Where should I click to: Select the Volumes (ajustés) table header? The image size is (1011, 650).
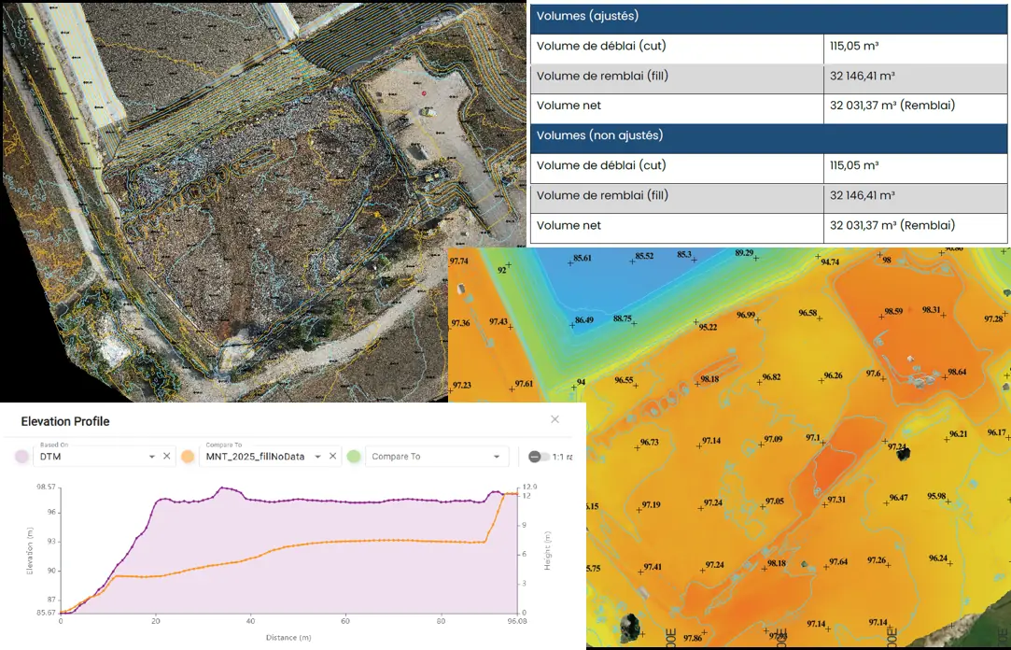(x=768, y=17)
